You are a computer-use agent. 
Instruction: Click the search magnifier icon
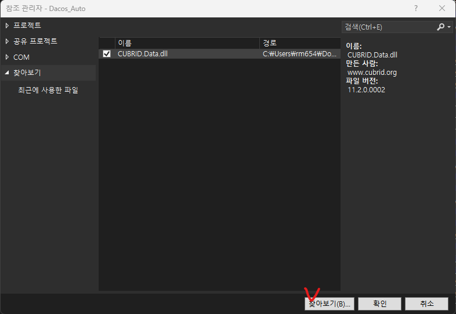tap(440, 27)
